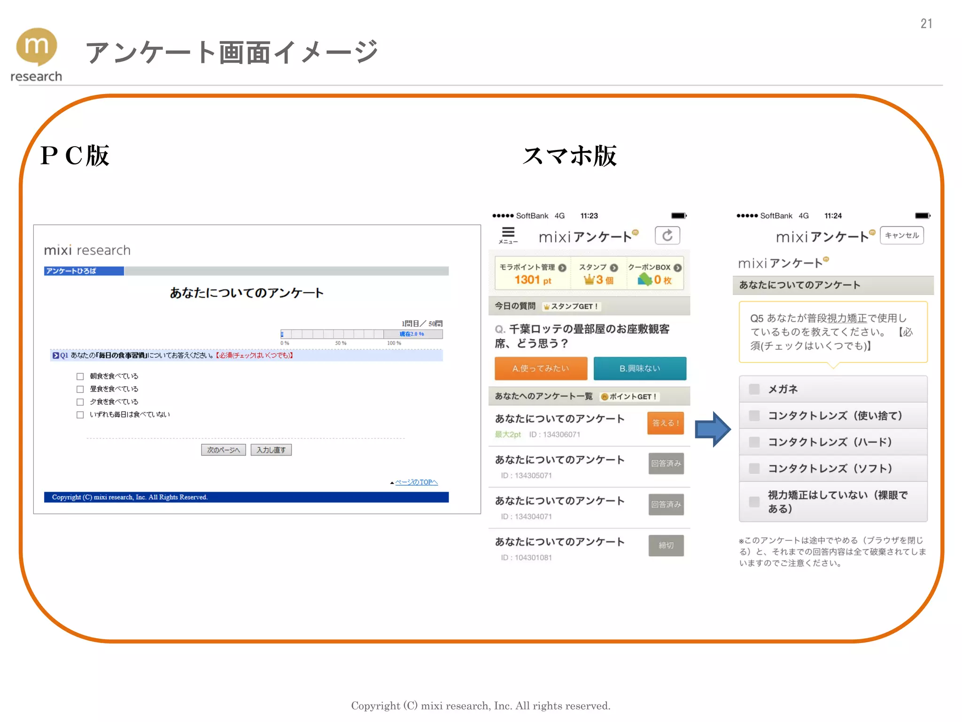Select コンタクトレンズ（使い捨て） checkbox
Image resolution: width=962 pixels, height=722 pixels.
(754, 416)
